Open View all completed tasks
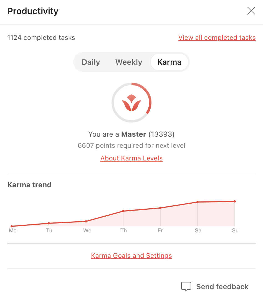Viewport: 263px width, 301px height. click(x=217, y=38)
